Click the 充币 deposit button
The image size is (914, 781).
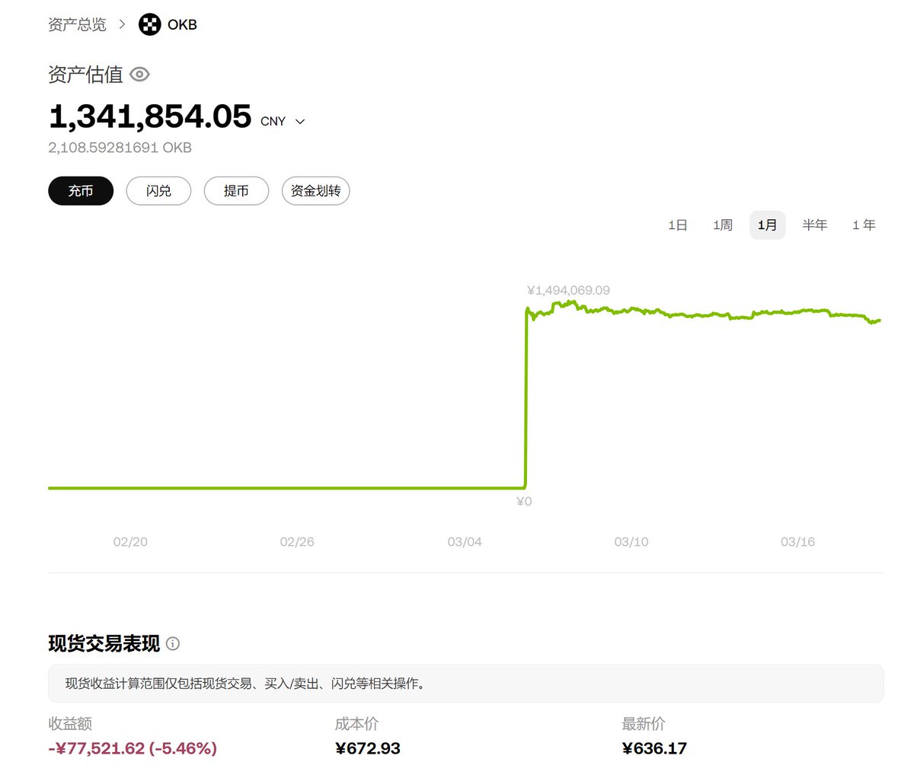80,191
